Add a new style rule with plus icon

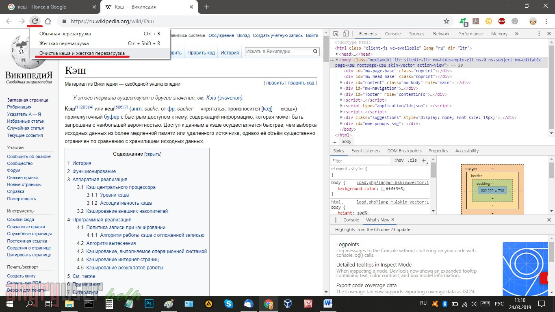click(x=424, y=160)
